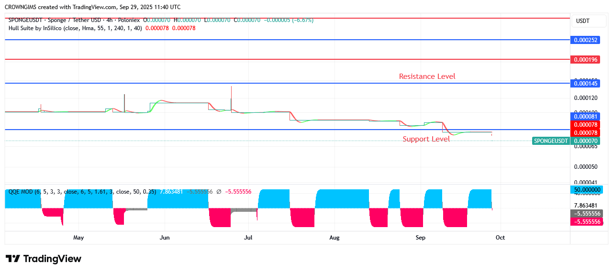The image size is (613, 273).
Task: Select the 0.000145 price label
Action: coord(586,84)
